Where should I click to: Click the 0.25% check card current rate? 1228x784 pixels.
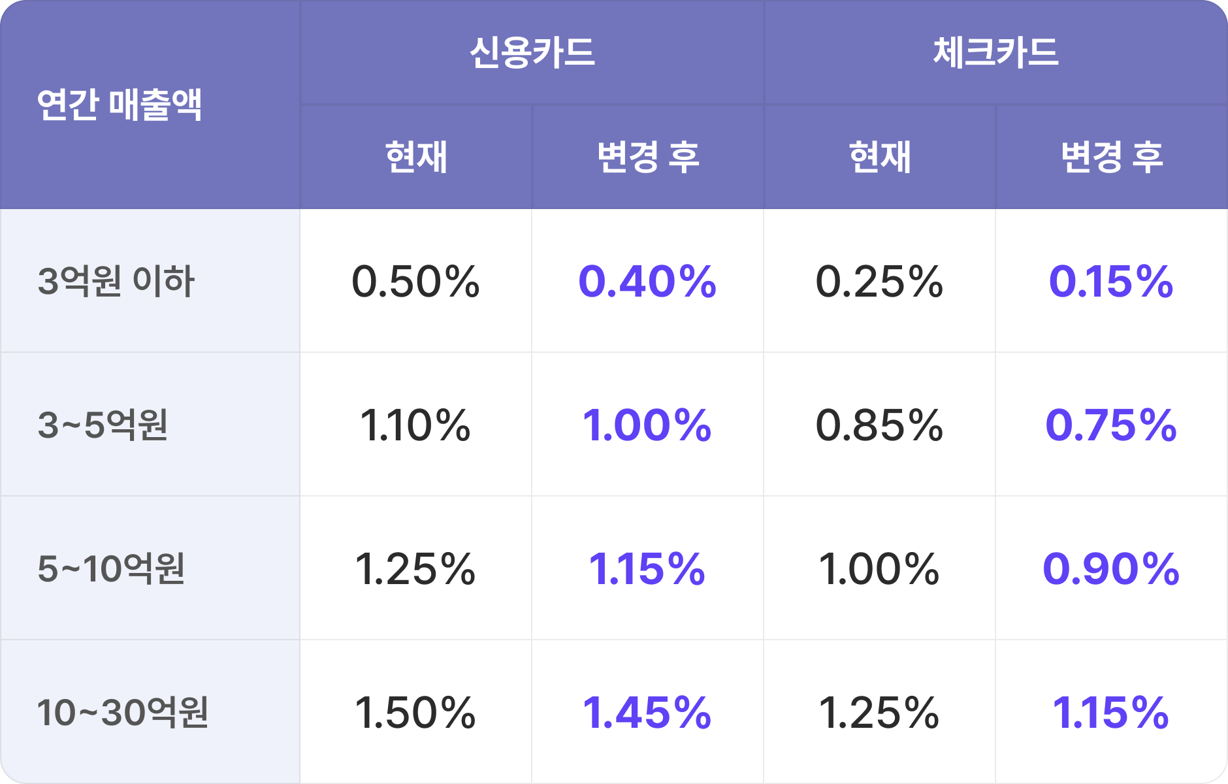[x=879, y=282]
